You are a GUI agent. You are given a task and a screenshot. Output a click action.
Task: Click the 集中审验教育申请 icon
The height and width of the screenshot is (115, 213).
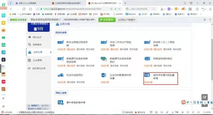60,102
